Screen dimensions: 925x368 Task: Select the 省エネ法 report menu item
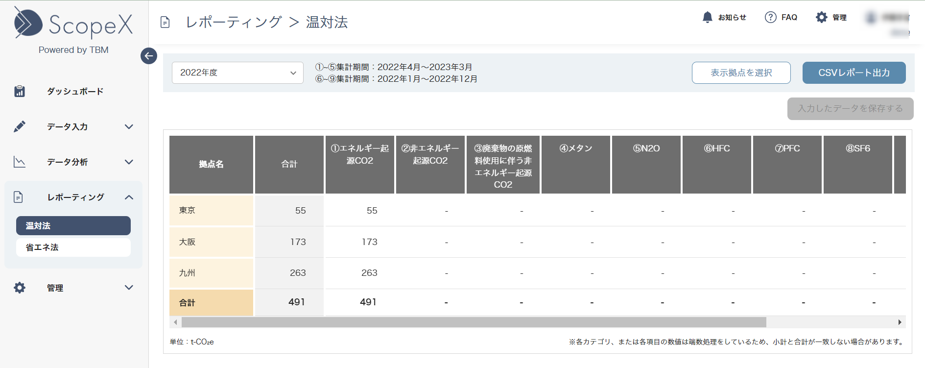[73, 247]
